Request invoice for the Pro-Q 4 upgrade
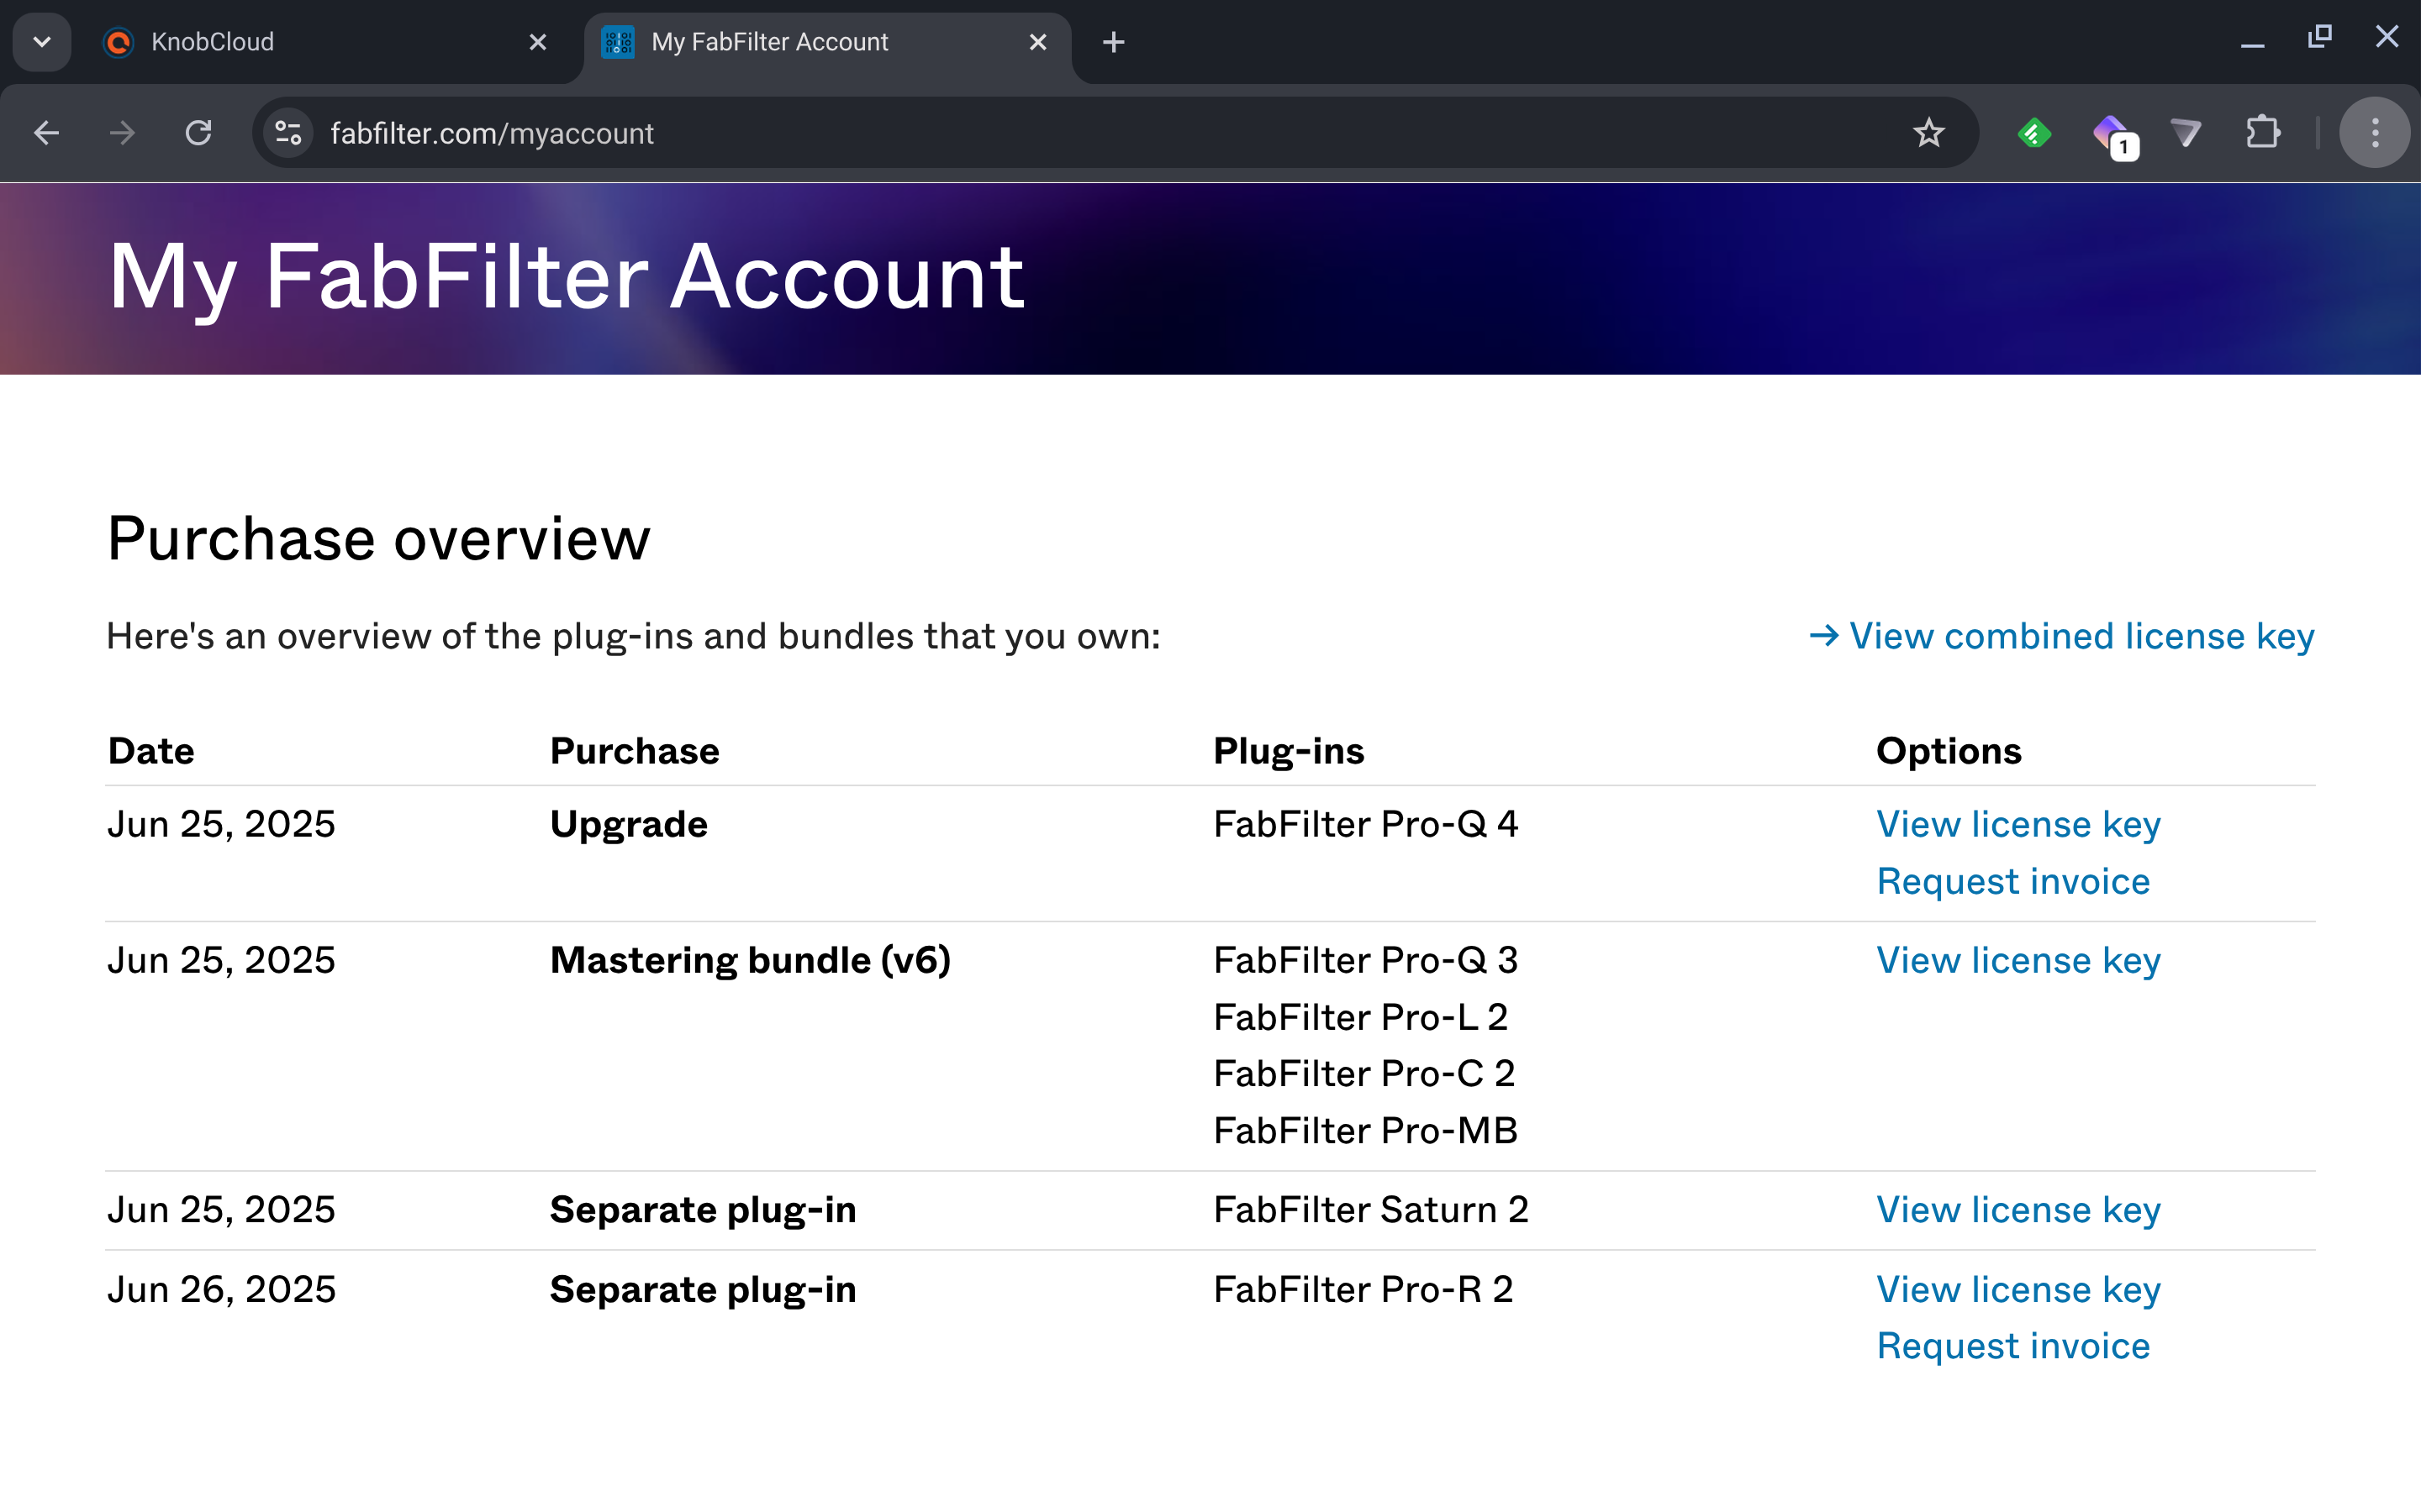Image resolution: width=2421 pixels, height=1512 pixels. (2012, 881)
